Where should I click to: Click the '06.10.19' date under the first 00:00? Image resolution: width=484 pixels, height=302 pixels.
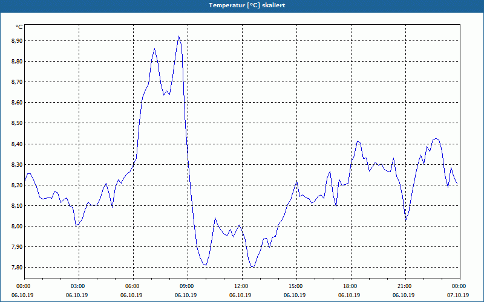[x=22, y=295]
